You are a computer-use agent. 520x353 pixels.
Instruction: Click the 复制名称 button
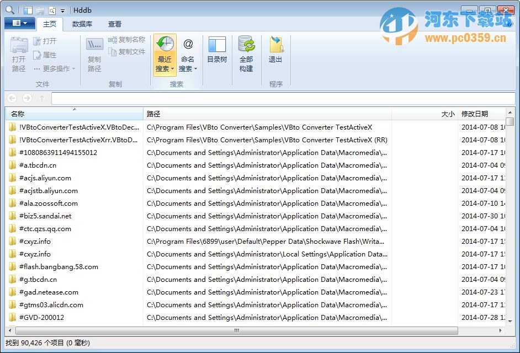[x=126, y=40]
